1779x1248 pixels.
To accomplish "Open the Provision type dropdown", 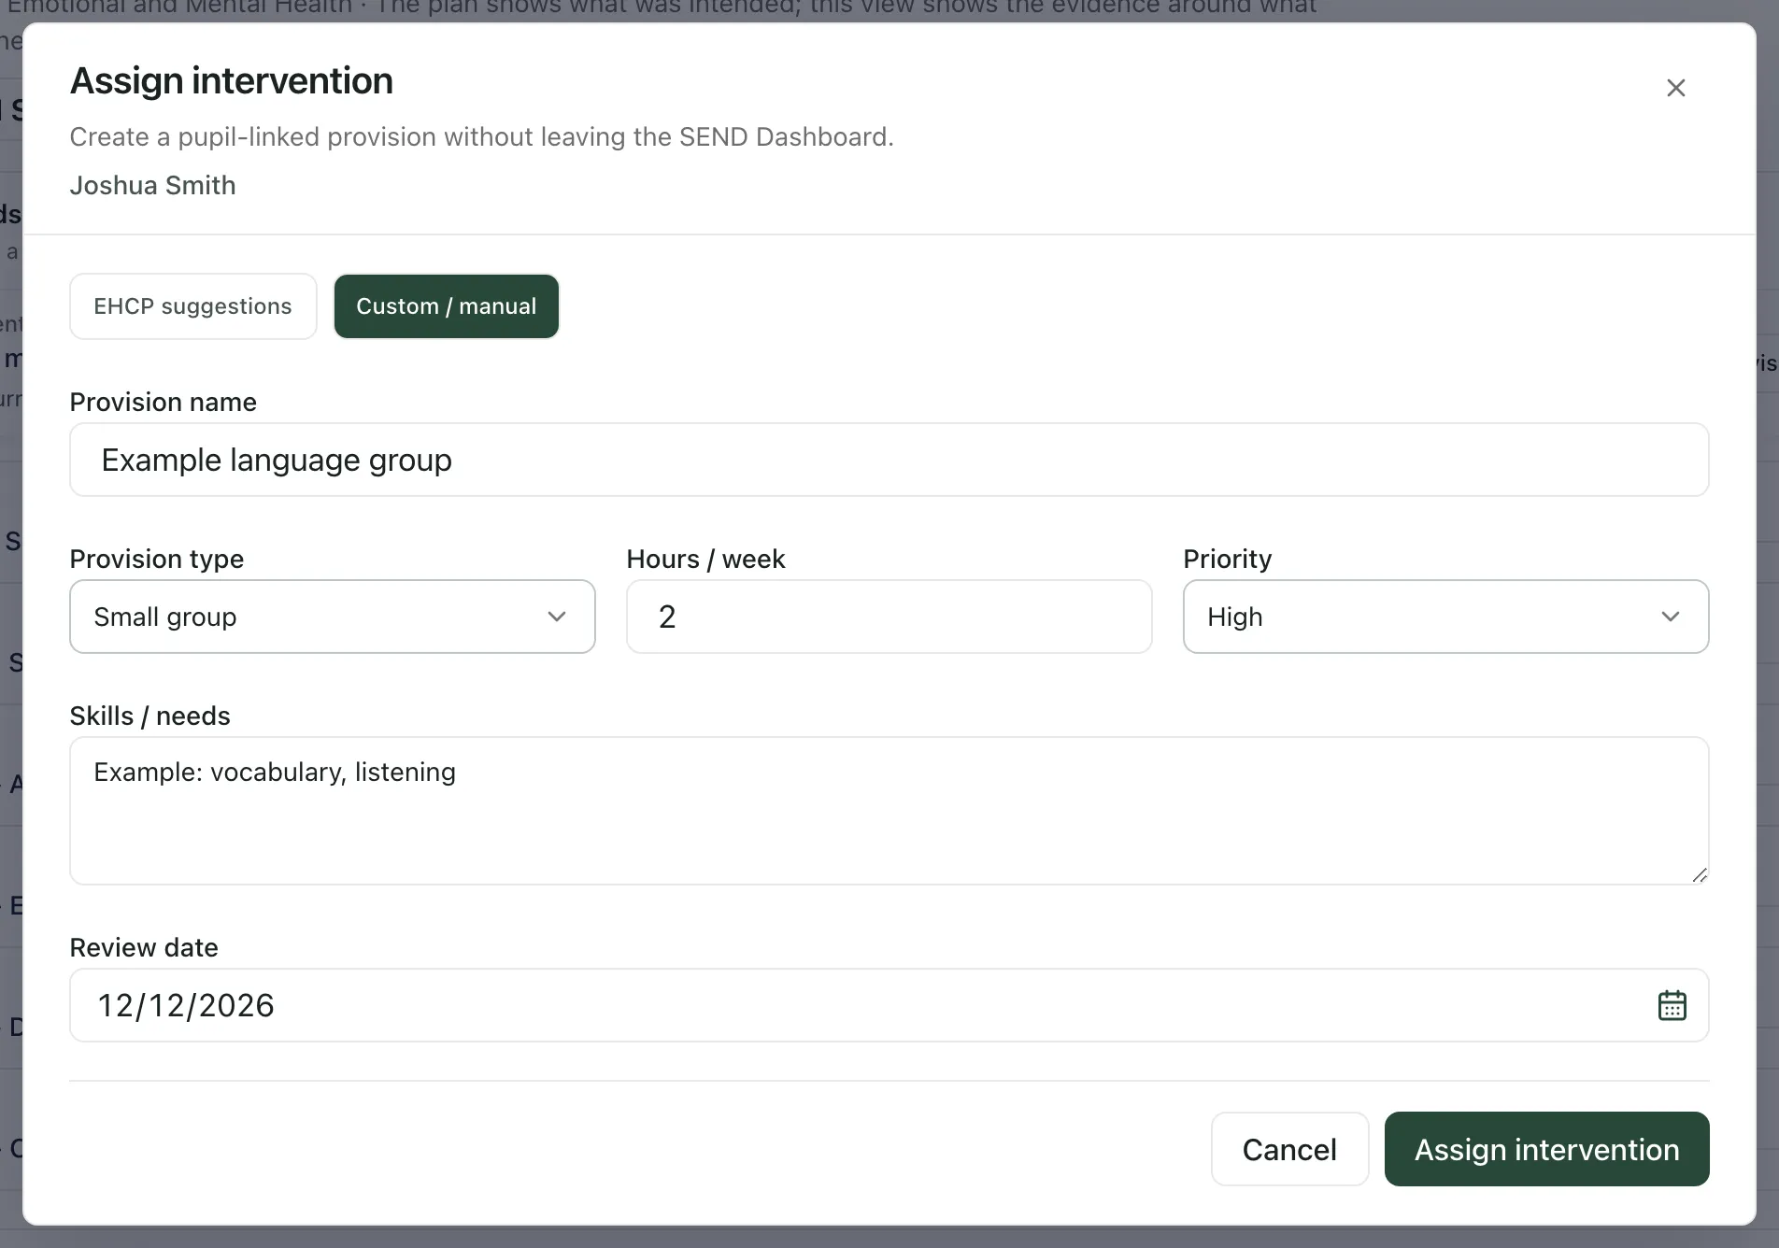I will pyautogui.click(x=333, y=617).
